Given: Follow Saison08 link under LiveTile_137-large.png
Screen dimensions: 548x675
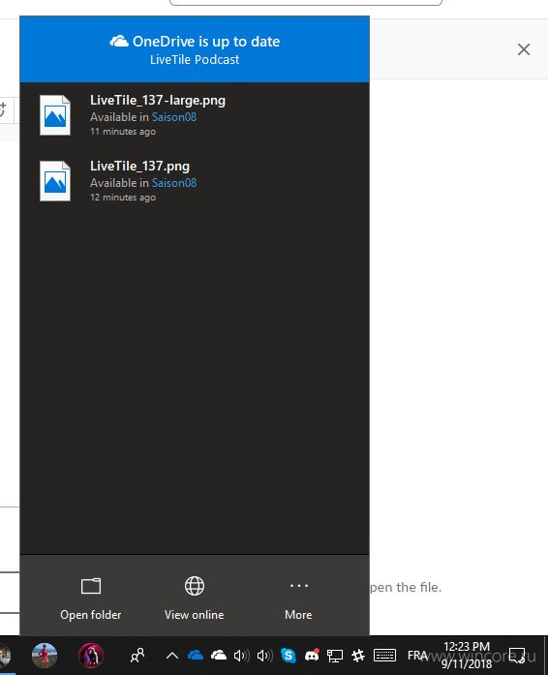Looking at the screenshot, I should (174, 117).
